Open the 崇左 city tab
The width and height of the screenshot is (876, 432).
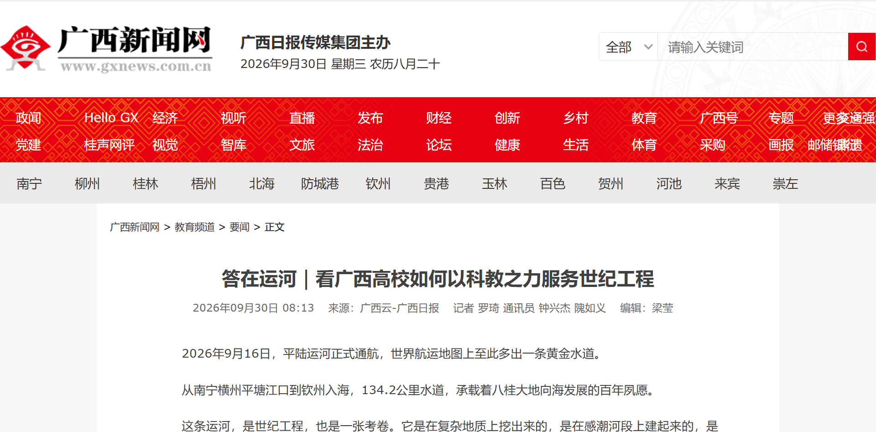coord(785,183)
